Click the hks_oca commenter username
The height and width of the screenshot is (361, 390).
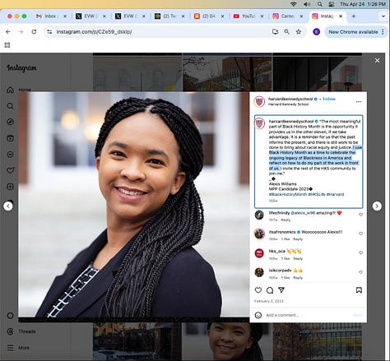click(276, 251)
